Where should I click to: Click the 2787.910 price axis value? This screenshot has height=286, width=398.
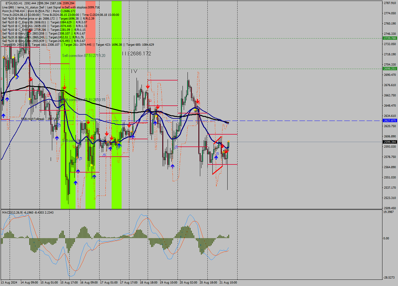pos(390,3)
